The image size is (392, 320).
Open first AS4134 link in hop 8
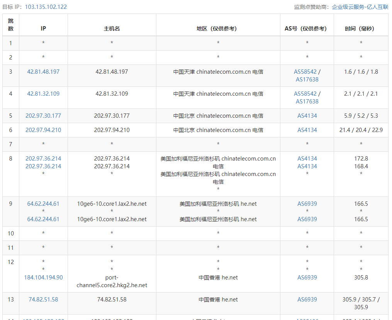(307, 159)
